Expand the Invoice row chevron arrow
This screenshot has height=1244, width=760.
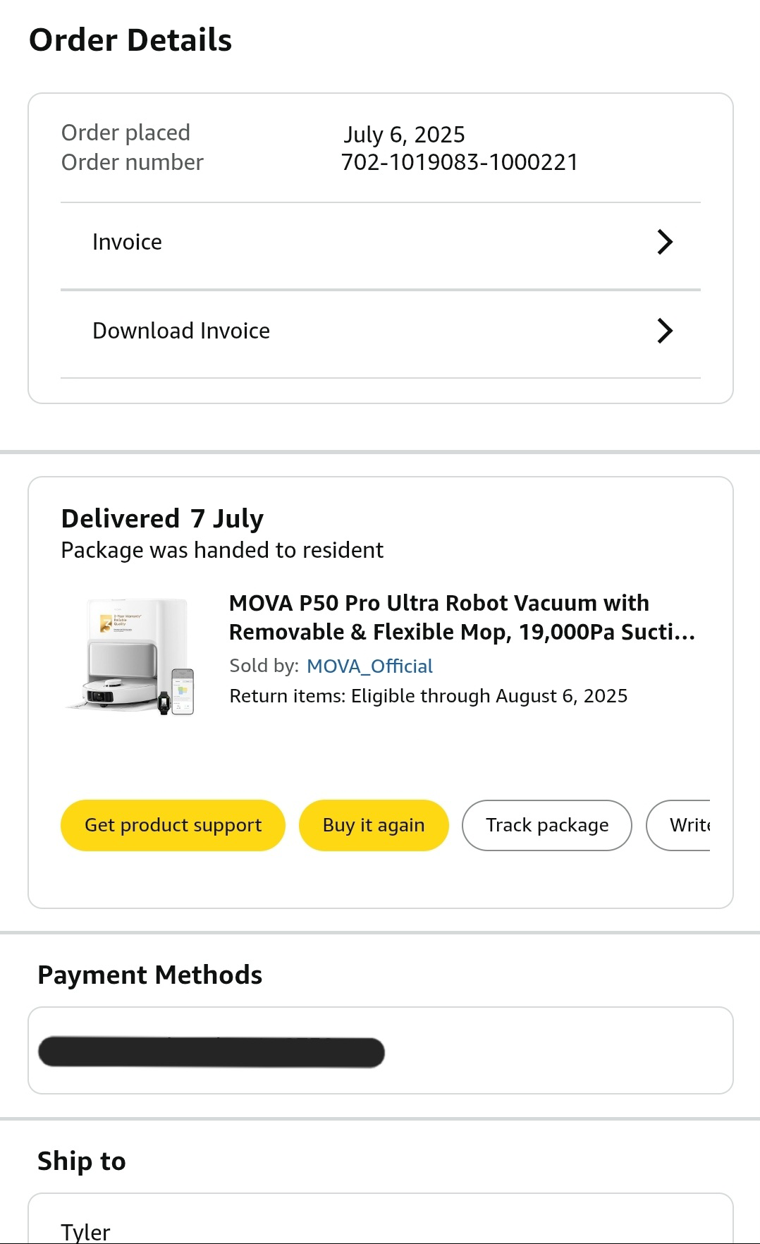point(664,242)
